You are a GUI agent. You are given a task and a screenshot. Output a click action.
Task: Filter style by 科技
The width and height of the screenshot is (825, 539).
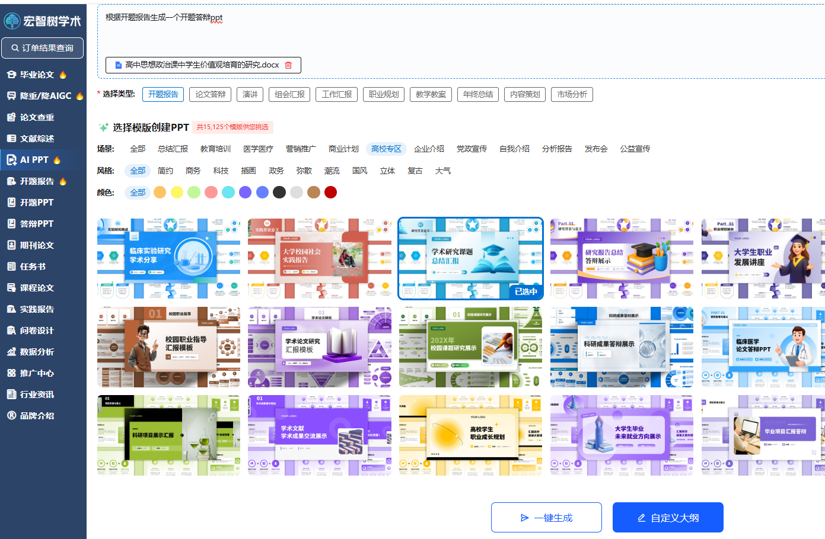coord(221,171)
